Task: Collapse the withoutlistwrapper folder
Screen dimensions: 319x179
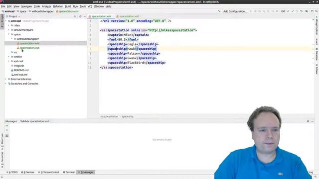Action: (11, 39)
